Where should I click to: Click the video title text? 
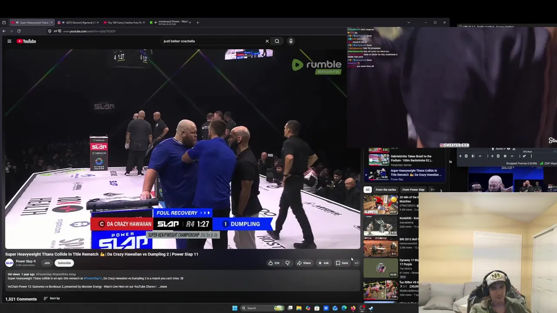tap(101, 254)
